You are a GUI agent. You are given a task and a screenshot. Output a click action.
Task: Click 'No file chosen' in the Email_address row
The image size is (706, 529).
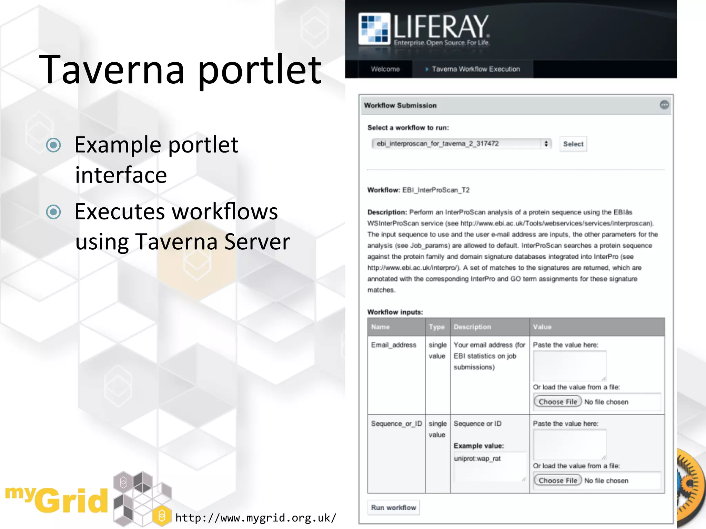(606, 402)
